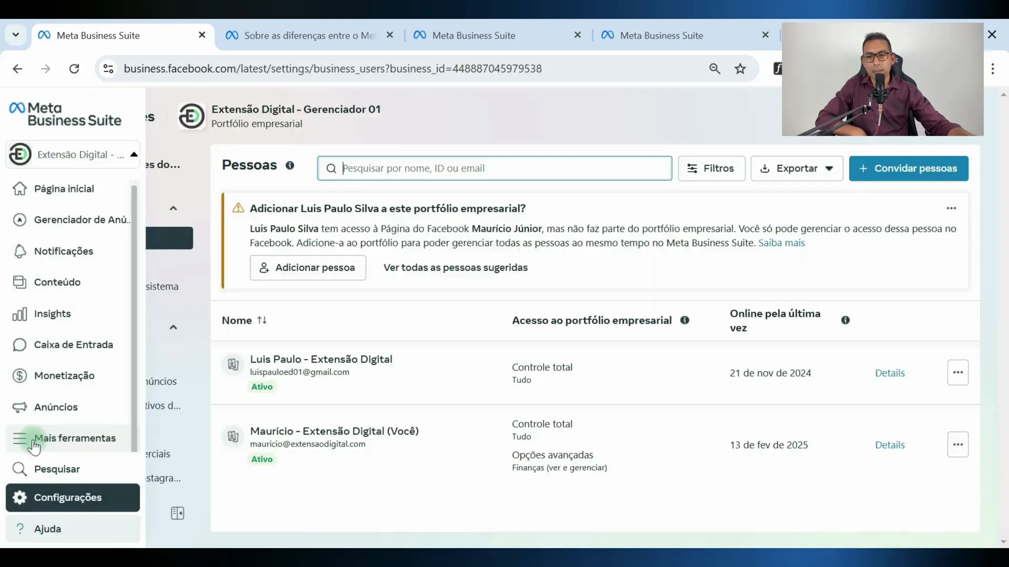Viewport: 1009px width, 567px height.
Task: Click the Extensão Digital portfolio logo
Action: (x=191, y=116)
